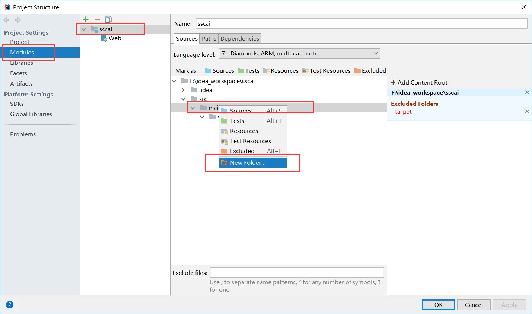Confirm with the OK button
The image size is (532, 314).
[x=439, y=305]
